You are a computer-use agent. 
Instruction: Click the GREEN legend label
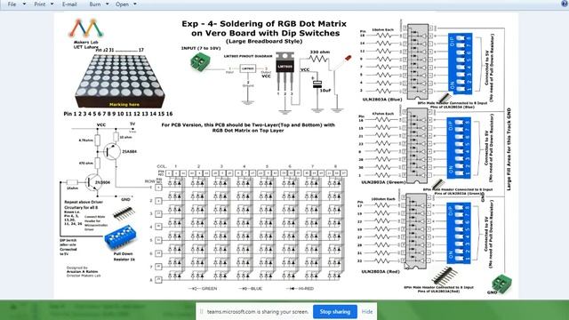209,288
